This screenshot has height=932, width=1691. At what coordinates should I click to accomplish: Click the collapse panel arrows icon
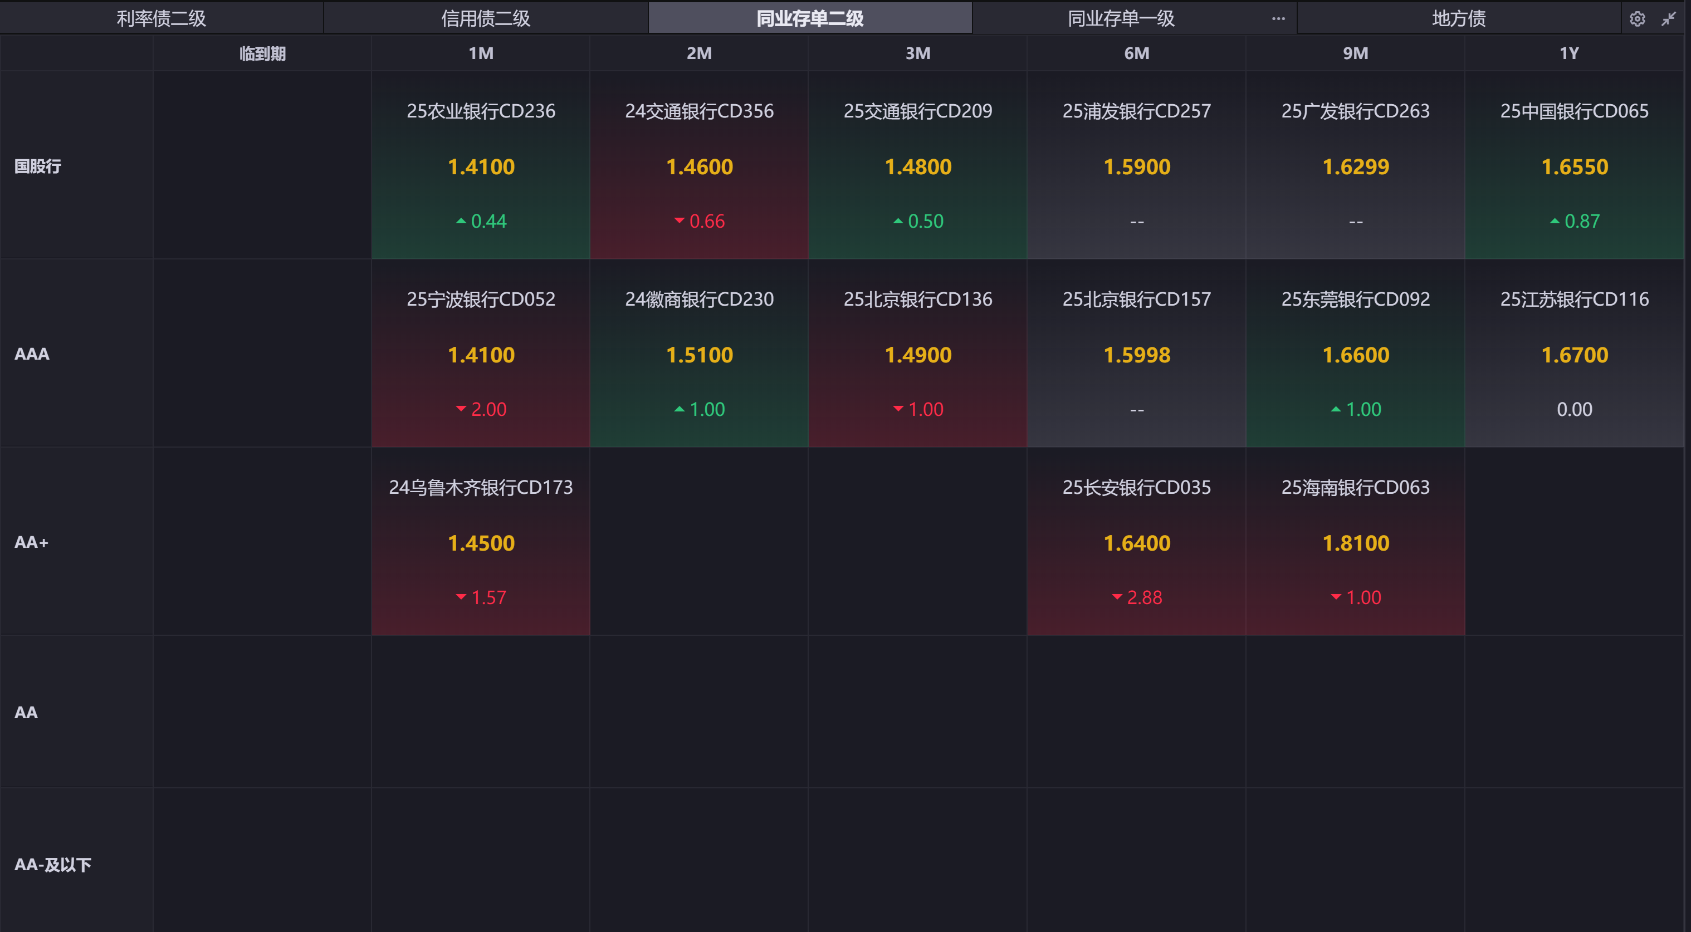[x=1668, y=19]
